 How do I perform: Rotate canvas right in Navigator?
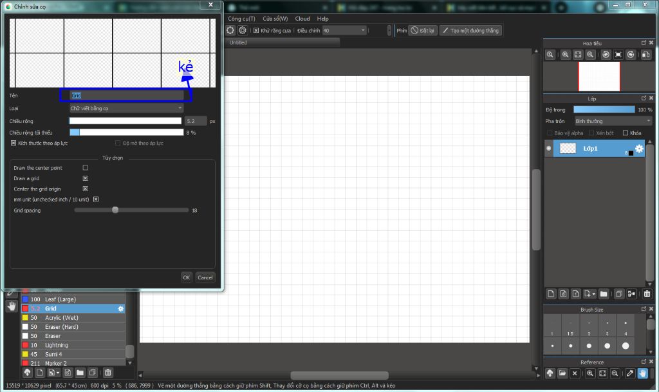click(631, 55)
